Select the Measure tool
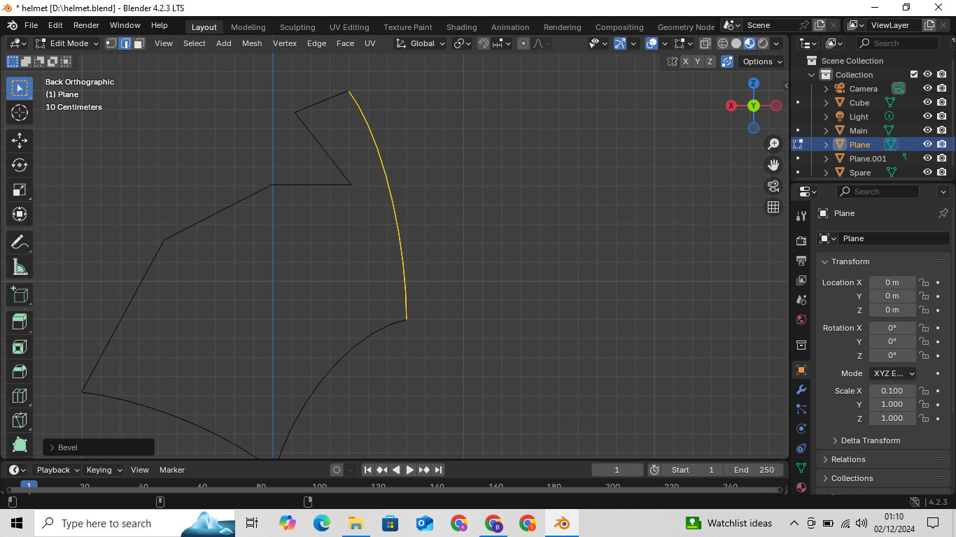 pos(20,267)
